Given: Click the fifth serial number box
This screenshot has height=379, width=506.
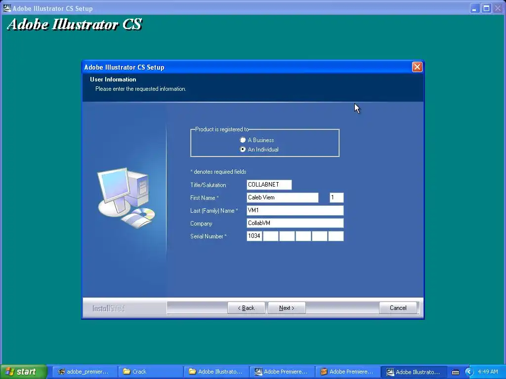Looking at the screenshot, I should pyautogui.click(x=320, y=236).
